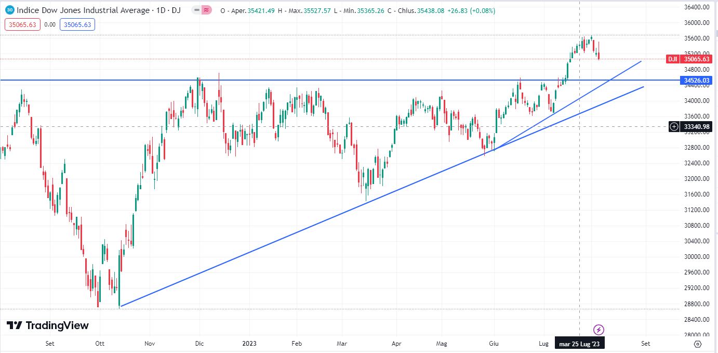The image size is (718, 353).
Task: Click the Giu label on the time axis
Action: coord(494,344)
